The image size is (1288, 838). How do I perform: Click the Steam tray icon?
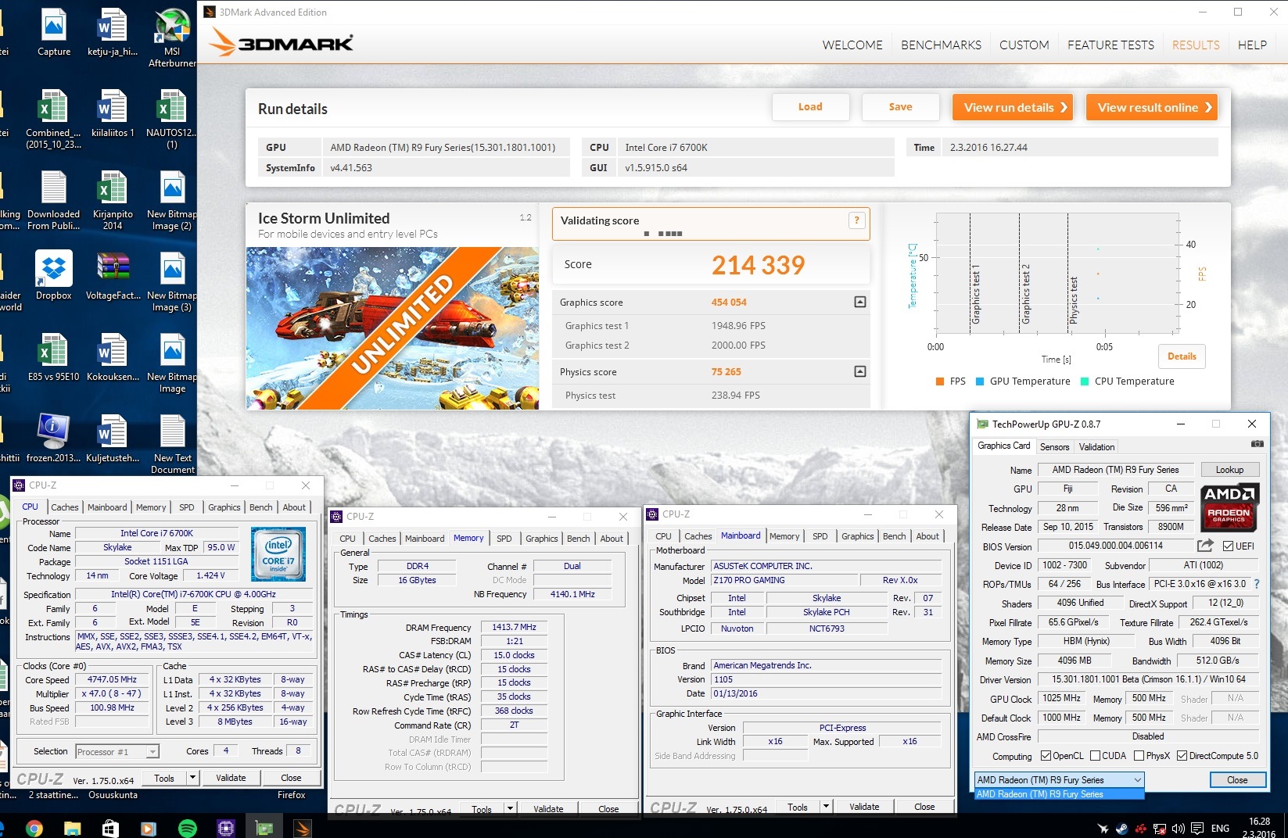click(x=1121, y=829)
